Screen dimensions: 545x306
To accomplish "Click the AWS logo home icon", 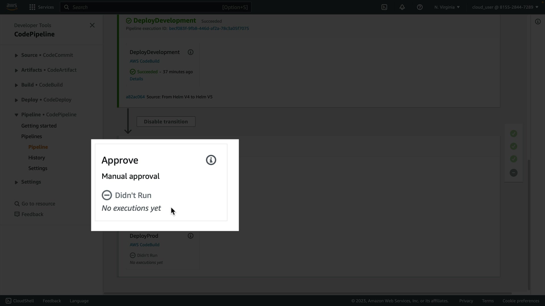I will point(12,7).
